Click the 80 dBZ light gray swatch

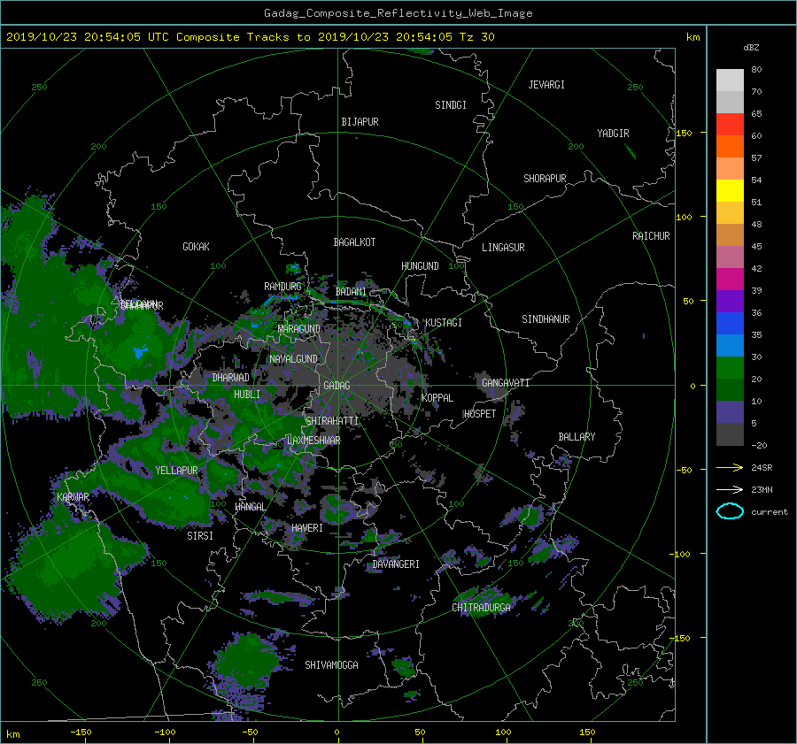point(730,80)
